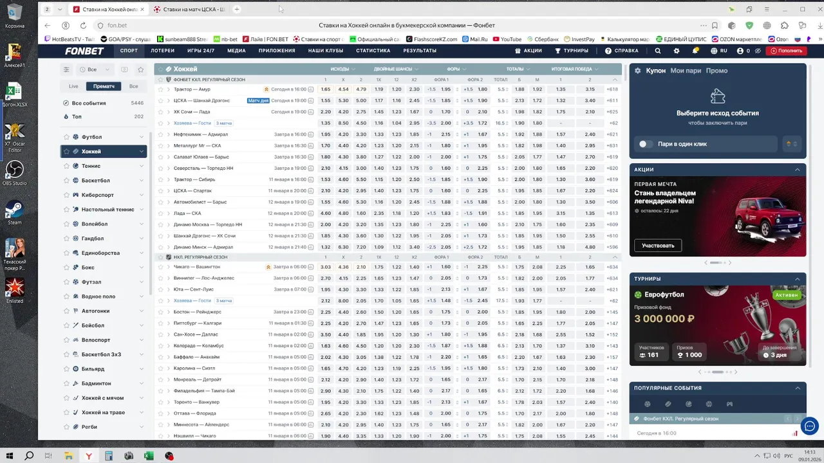Select the 'Все' tab beside Прематч

[133, 86]
